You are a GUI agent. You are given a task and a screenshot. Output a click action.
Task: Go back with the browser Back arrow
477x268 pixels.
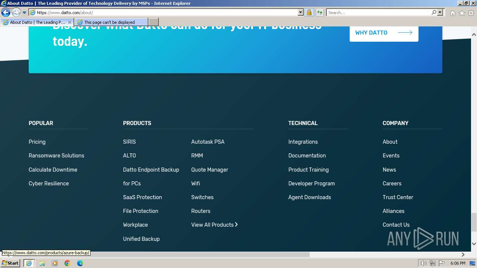pyautogui.click(x=6, y=13)
